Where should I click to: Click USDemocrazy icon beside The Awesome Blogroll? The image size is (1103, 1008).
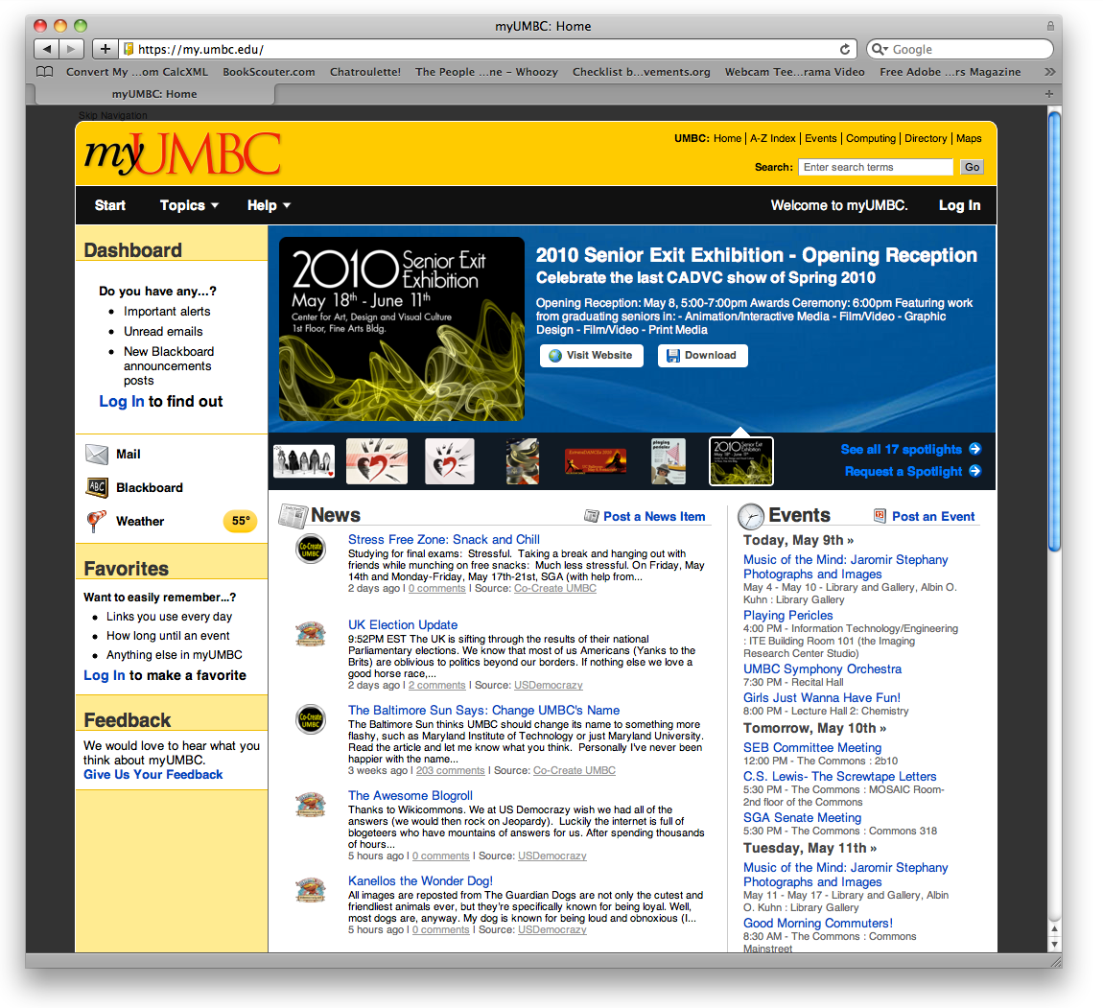pos(310,805)
